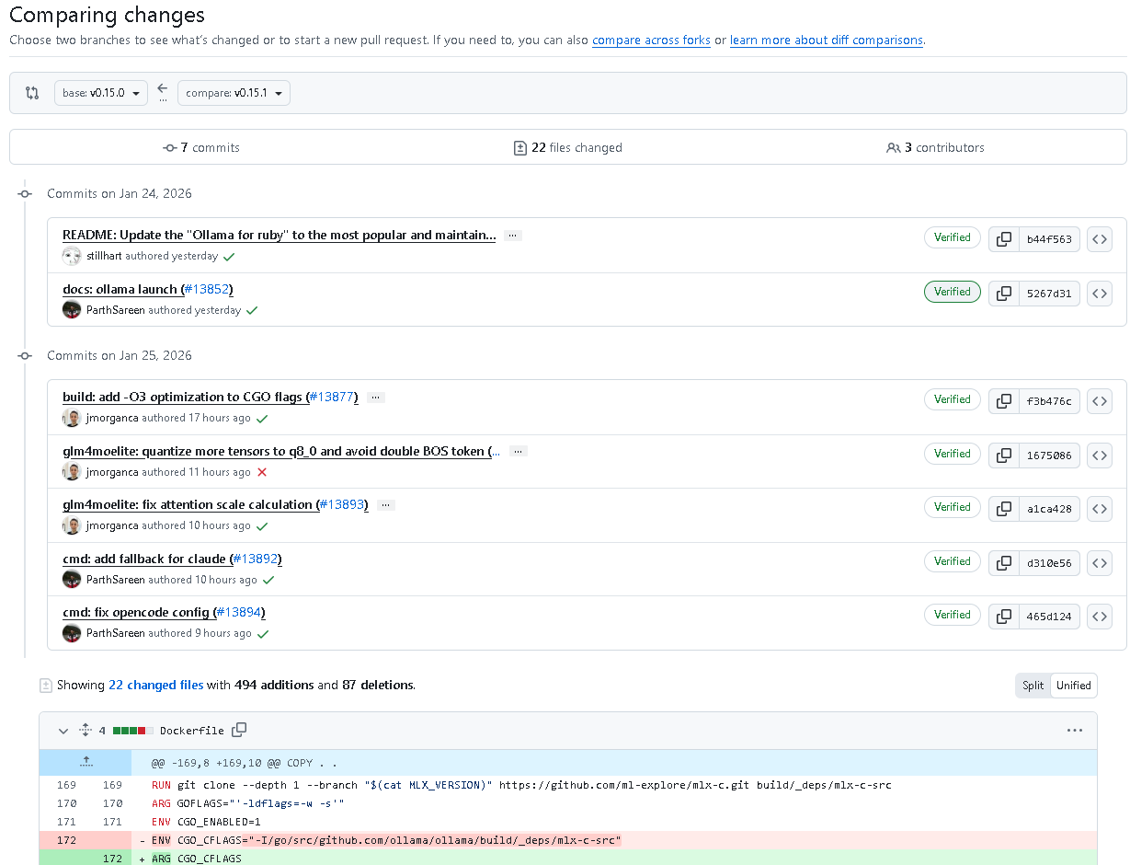Screen dimensions: 1130x865
Task: Browse repository at commit 465d124
Action: point(1100,617)
